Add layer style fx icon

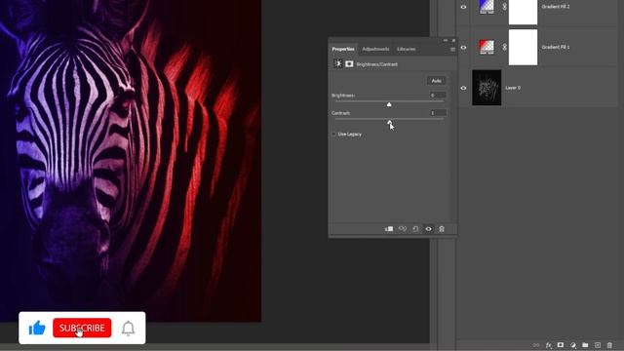(548, 345)
